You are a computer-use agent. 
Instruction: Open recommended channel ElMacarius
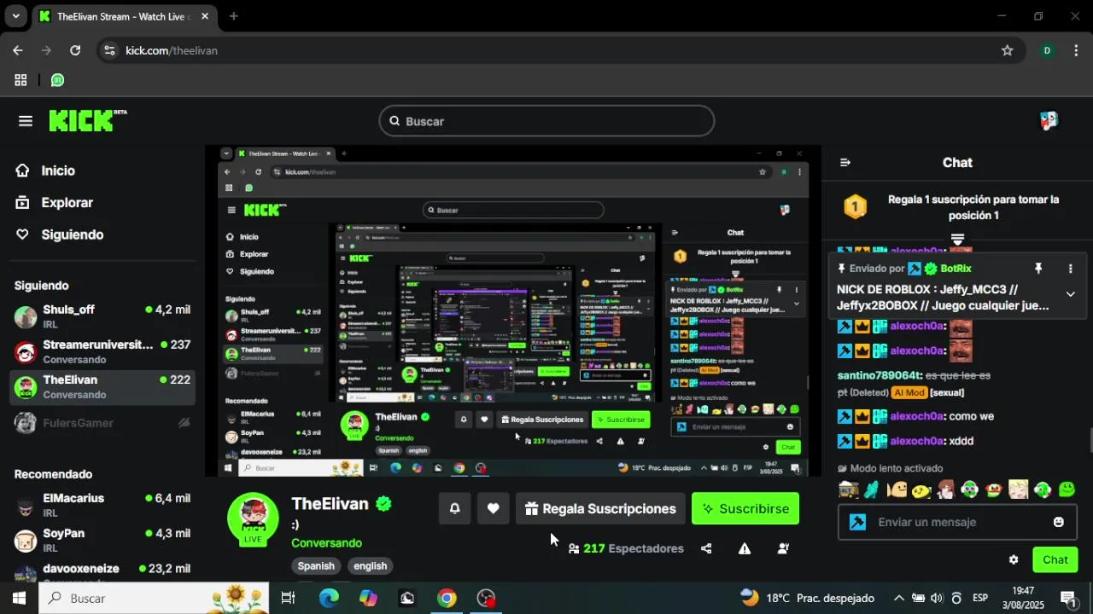click(x=102, y=505)
